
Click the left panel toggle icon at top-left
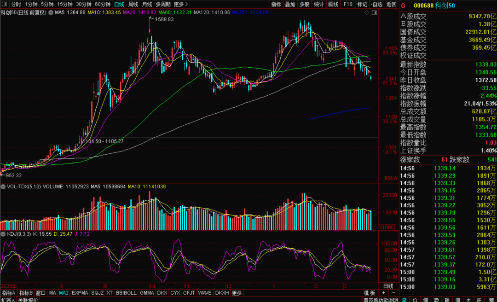(x=5, y=4)
